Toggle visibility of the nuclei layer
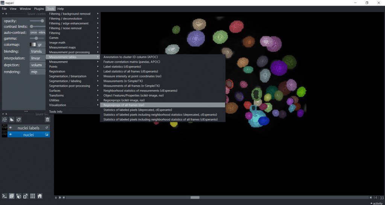385x205 pixels. 11,134
